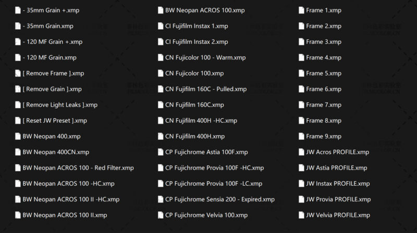Click the file icon for [ Remove Grain ].xmp
The image size is (417, 233).
pos(18,89)
